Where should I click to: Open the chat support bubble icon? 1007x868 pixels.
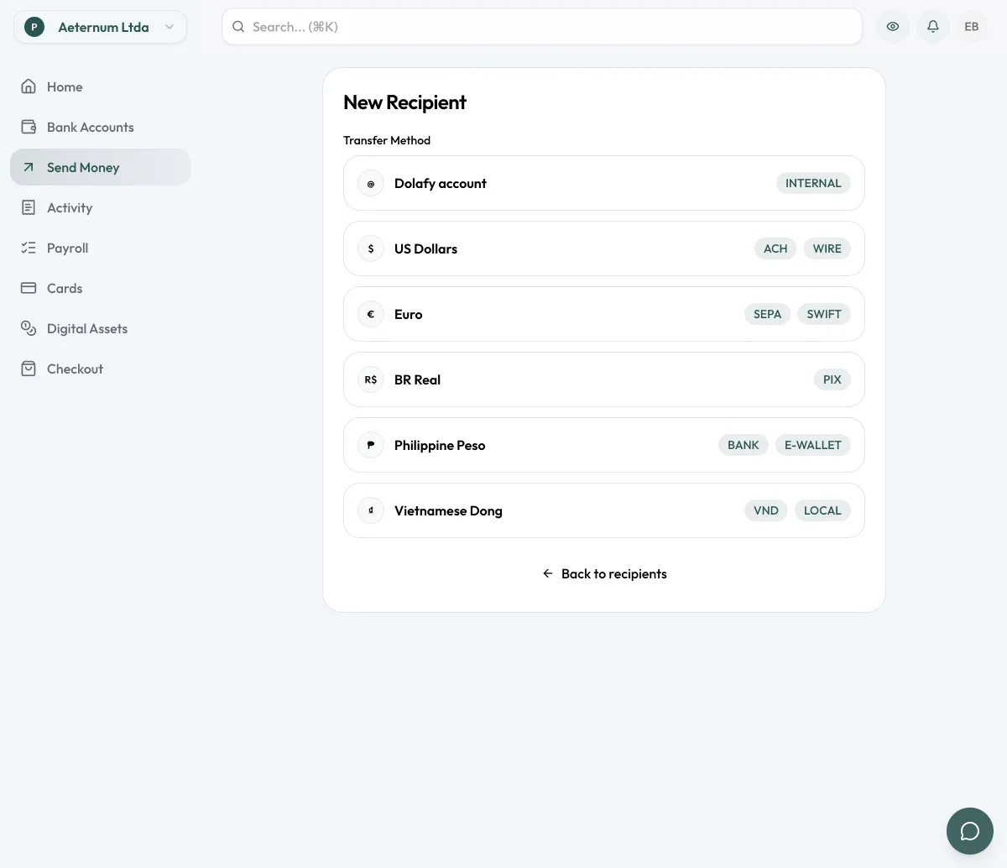pyautogui.click(x=970, y=831)
